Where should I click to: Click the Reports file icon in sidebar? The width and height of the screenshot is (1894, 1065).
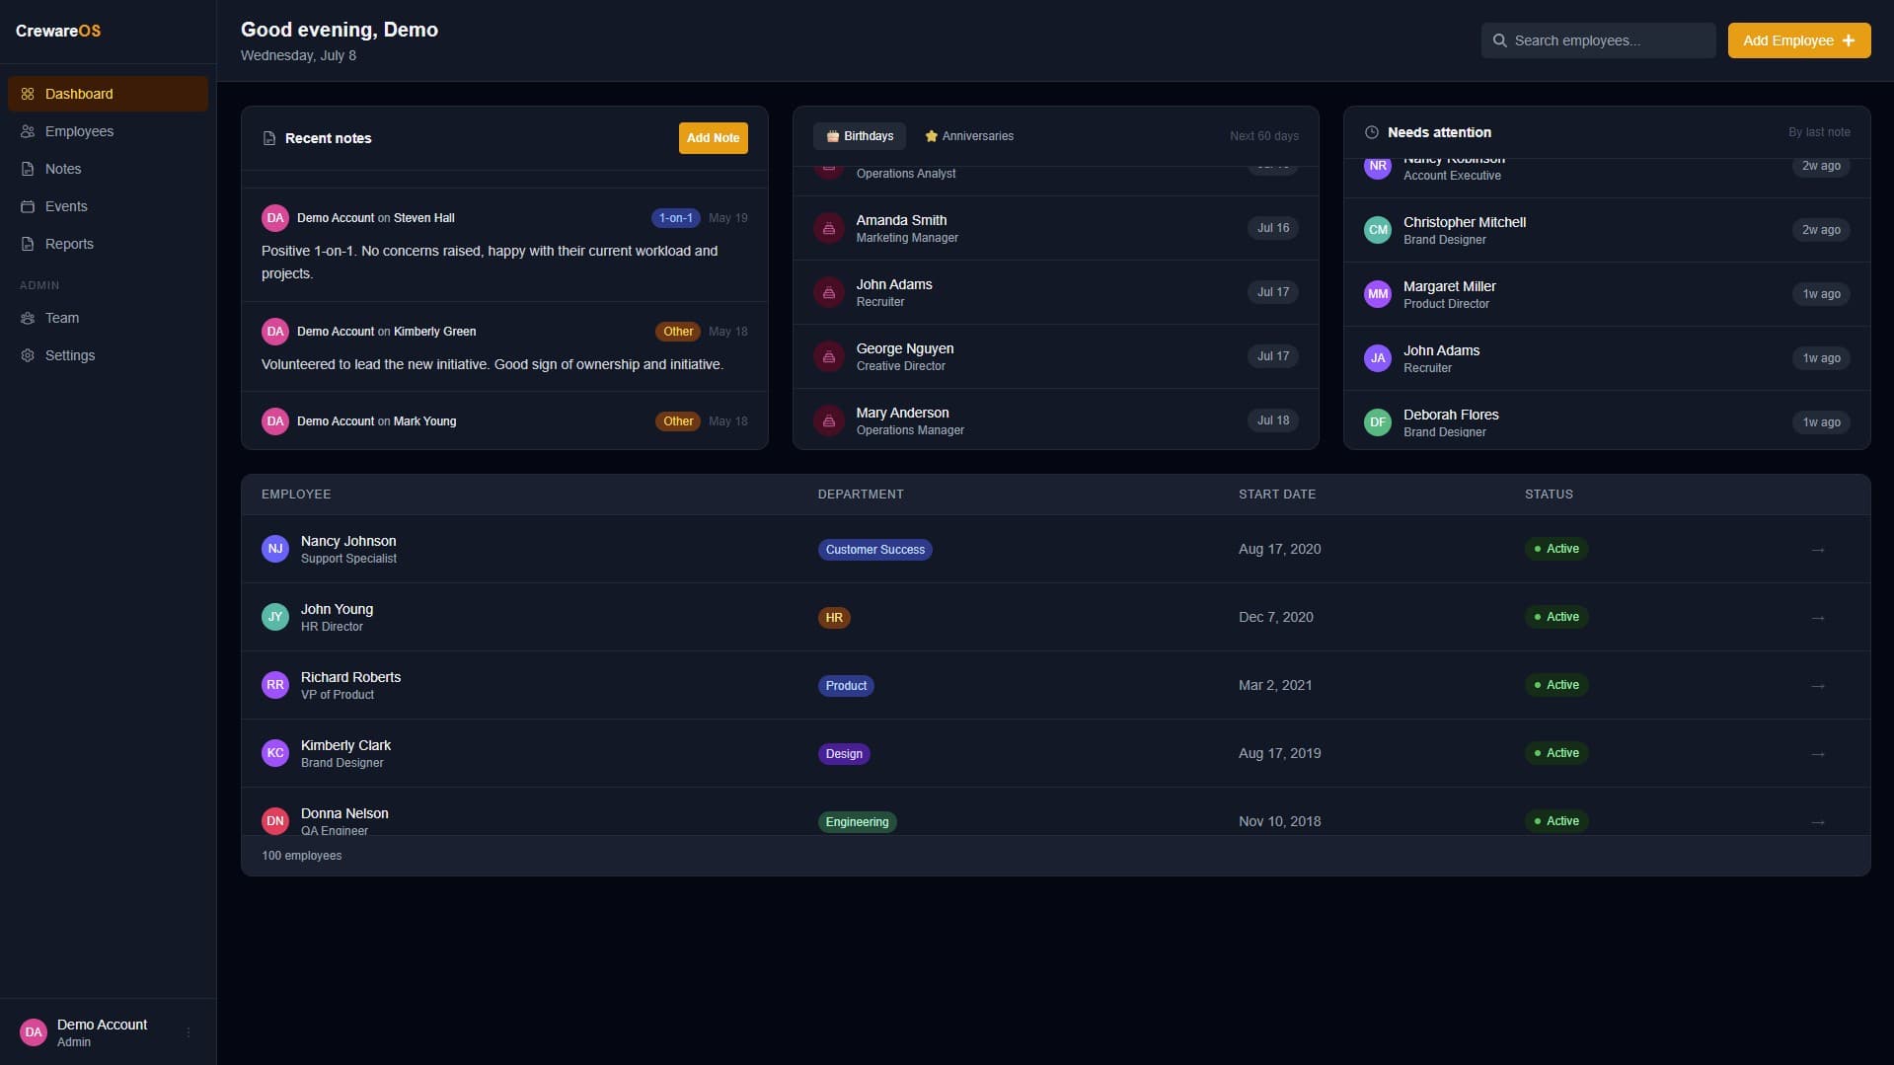point(28,244)
